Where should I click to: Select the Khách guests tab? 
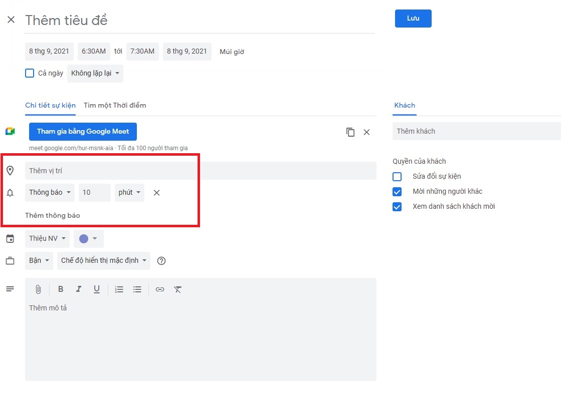(x=405, y=106)
